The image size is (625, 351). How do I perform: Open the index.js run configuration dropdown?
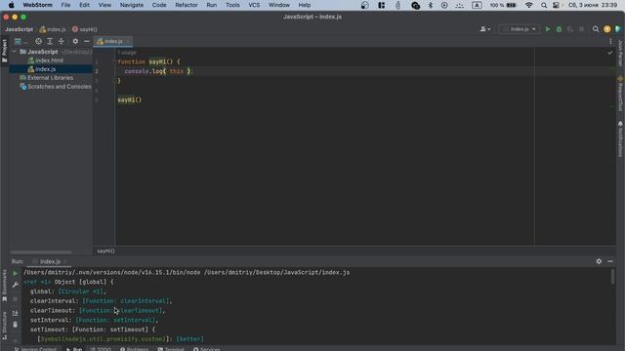tap(519, 29)
